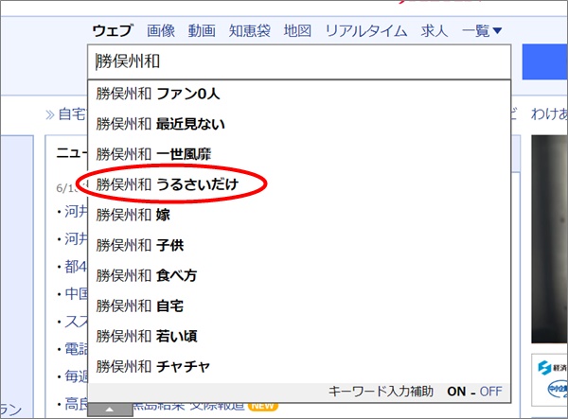Turn keyword input assist ON
The image size is (568, 419).
point(457,391)
